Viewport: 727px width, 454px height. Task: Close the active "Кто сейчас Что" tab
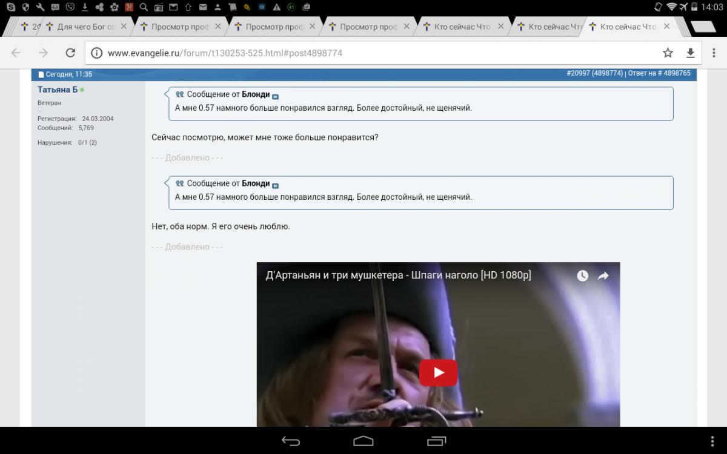(x=666, y=27)
